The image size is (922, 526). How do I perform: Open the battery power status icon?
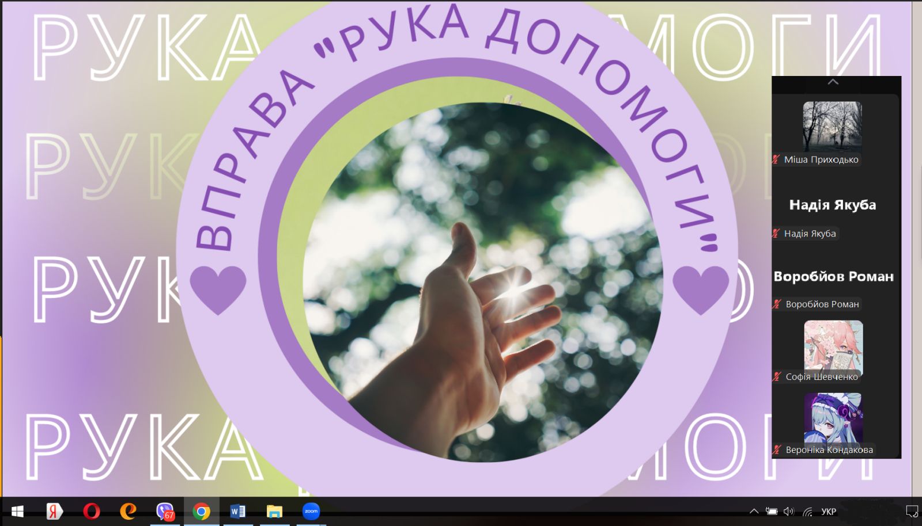tap(772, 511)
